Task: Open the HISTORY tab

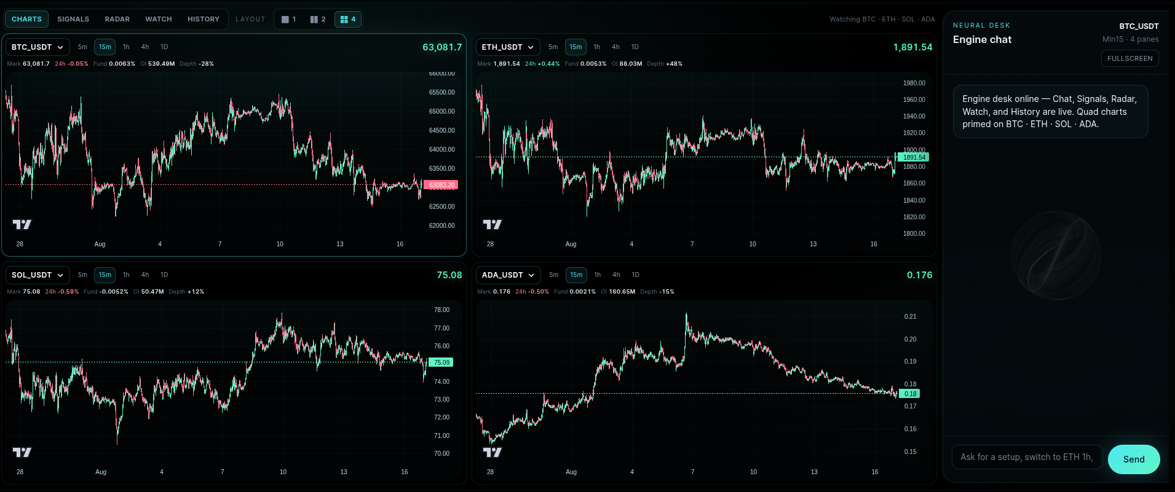Action: click(204, 19)
